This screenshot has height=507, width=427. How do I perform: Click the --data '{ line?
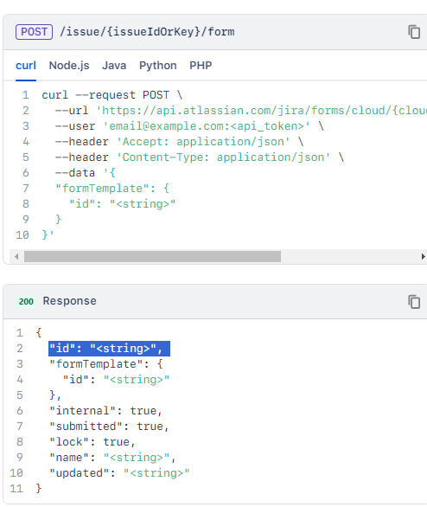pyautogui.click(x=86, y=173)
